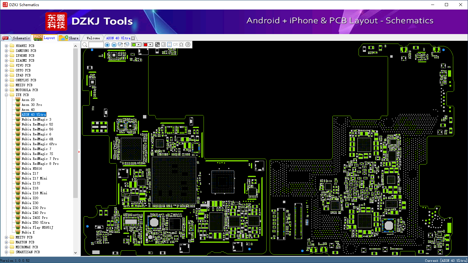Click the omega symbol toolbar icon
The height and width of the screenshot is (263, 468).
181,44
